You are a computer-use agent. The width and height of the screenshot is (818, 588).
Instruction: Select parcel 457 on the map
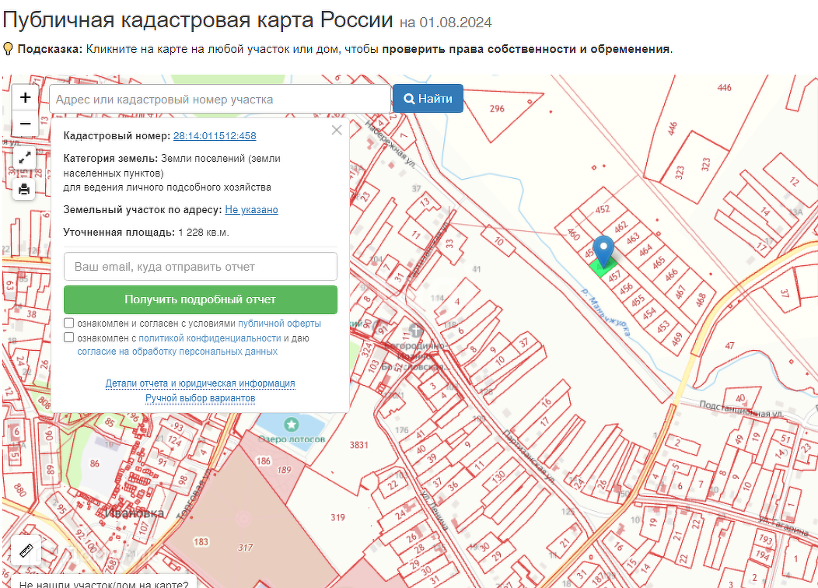[x=614, y=275]
